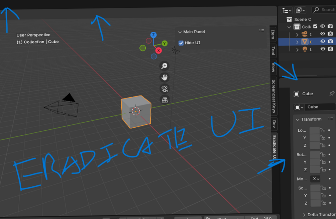
Task: Hide the Light object with its eye toggle
Action: coord(323,49)
